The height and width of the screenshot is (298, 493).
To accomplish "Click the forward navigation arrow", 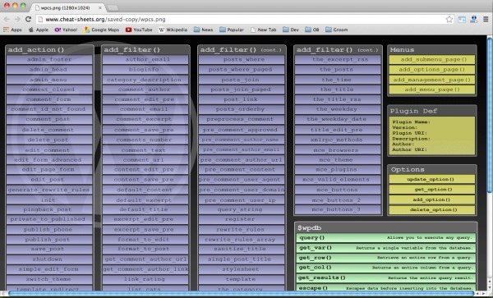I will 17,19.
